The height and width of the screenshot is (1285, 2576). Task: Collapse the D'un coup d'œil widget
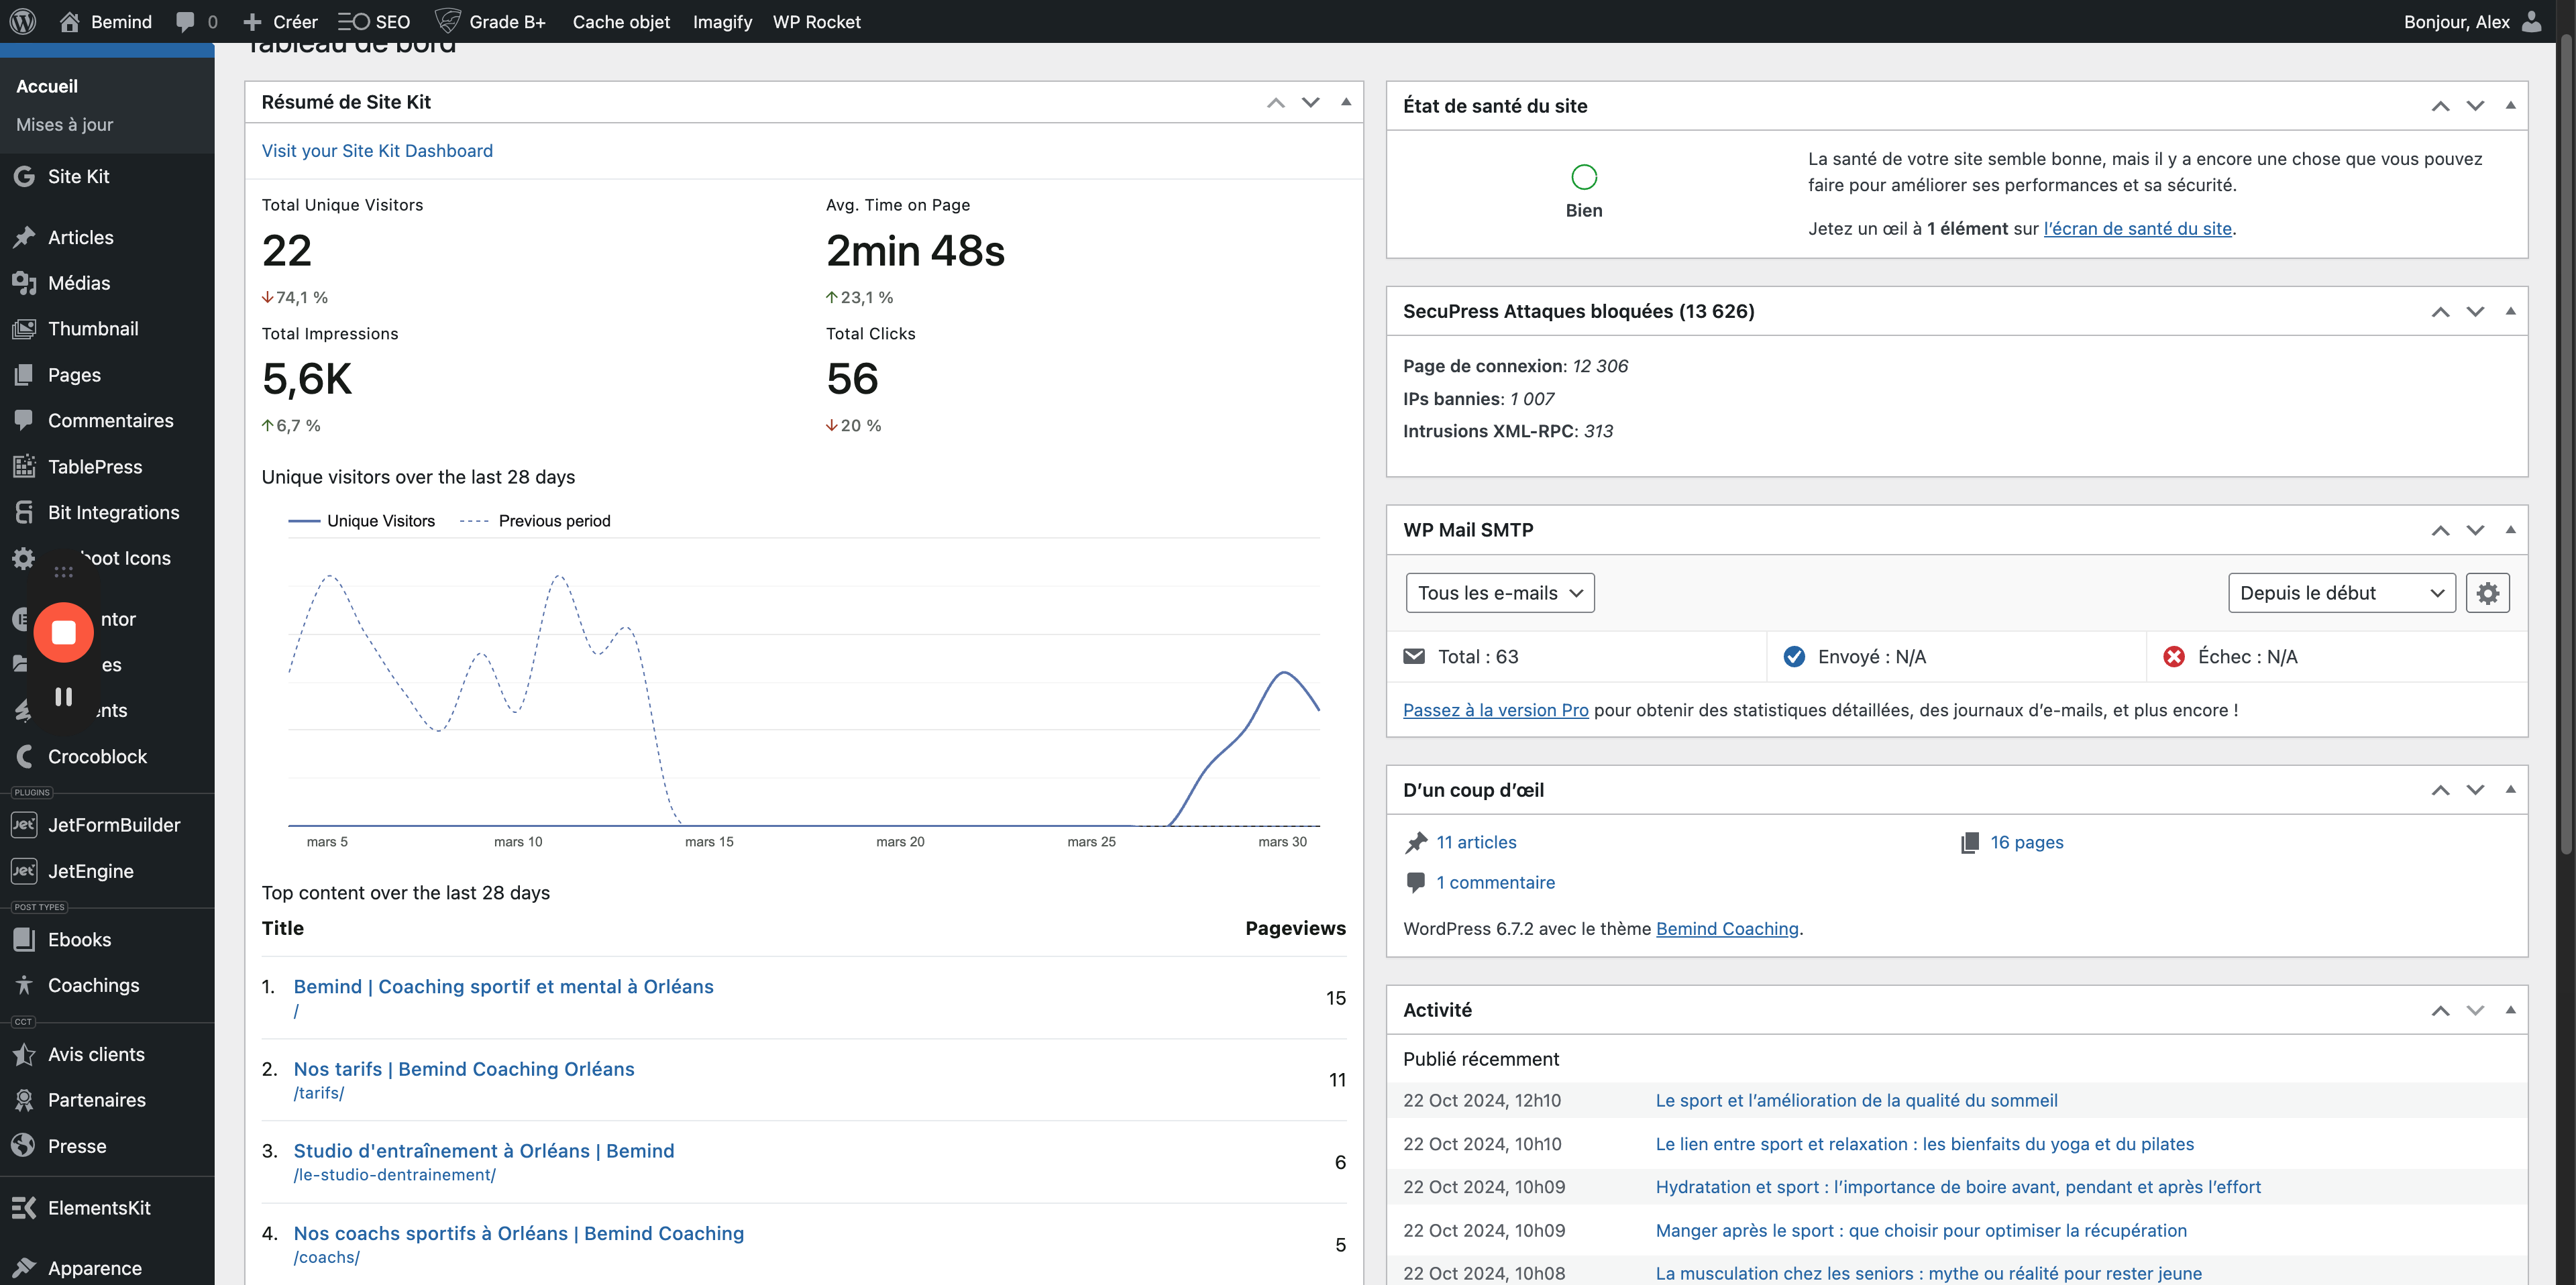click(2510, 790)
